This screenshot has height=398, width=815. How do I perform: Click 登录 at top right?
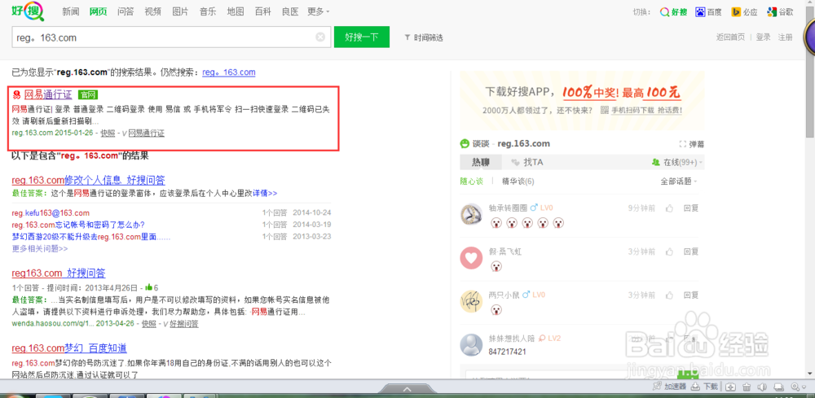[763, 37]
